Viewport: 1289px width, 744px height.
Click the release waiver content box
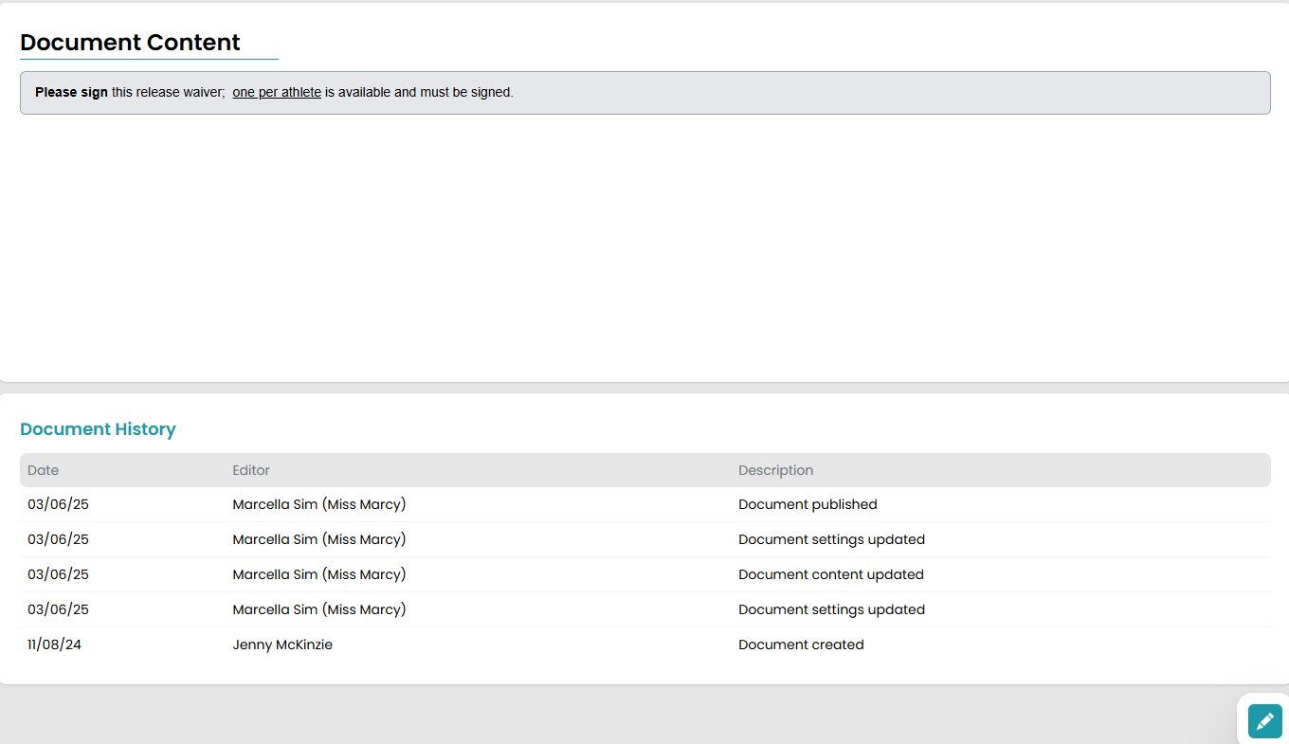[644, 93]
